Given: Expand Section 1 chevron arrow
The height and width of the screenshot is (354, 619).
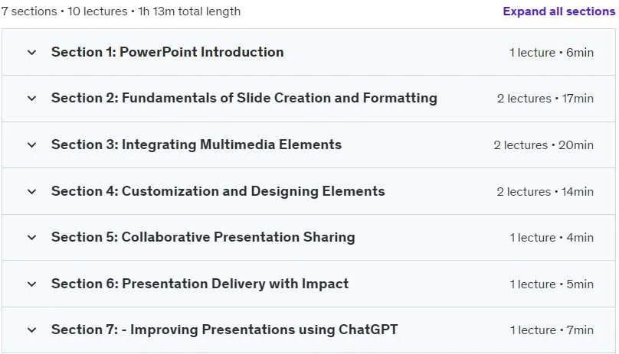Looking at the screenshot, I should pos(31,53).
